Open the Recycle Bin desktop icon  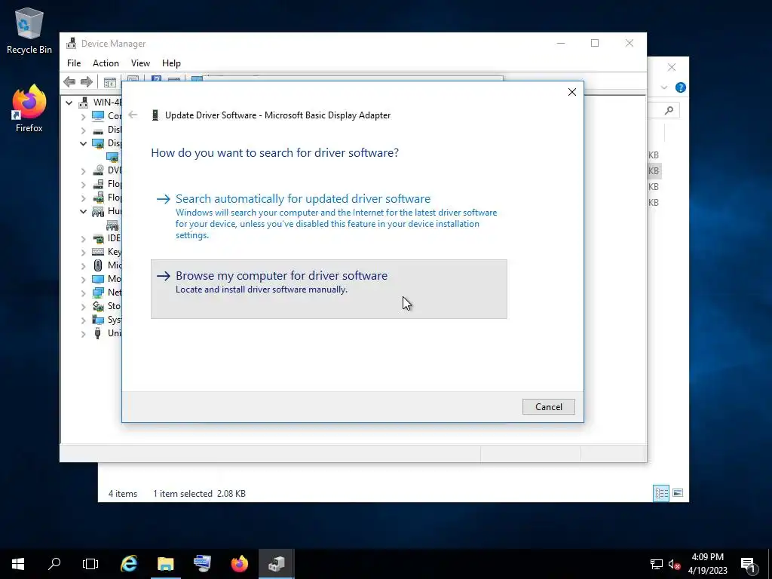[x=29, y=30]
